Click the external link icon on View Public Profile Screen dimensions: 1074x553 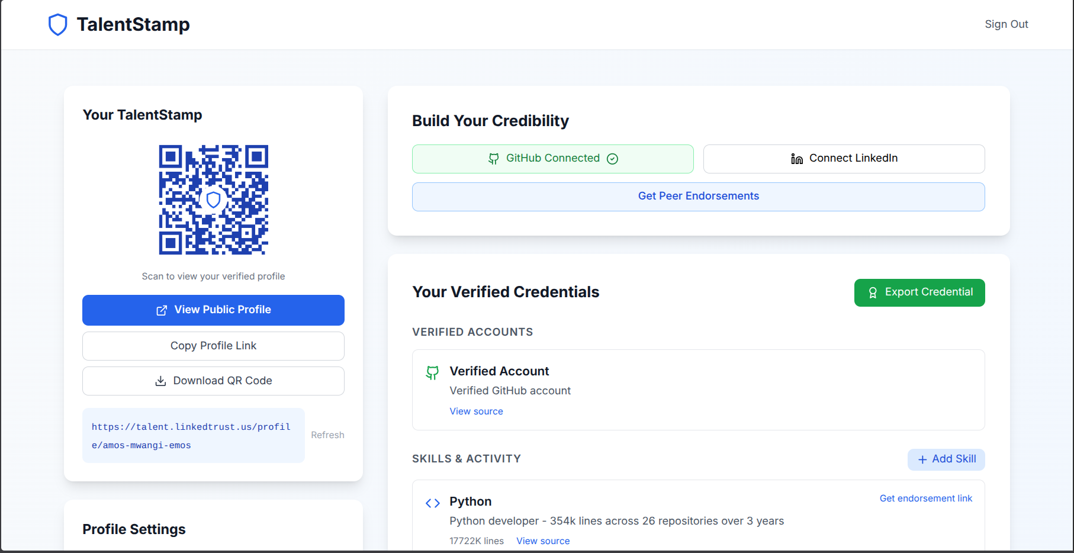[x=161, y=310]
